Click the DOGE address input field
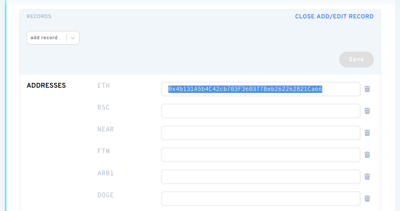This screenshot has width=400, height=211. 260,199
